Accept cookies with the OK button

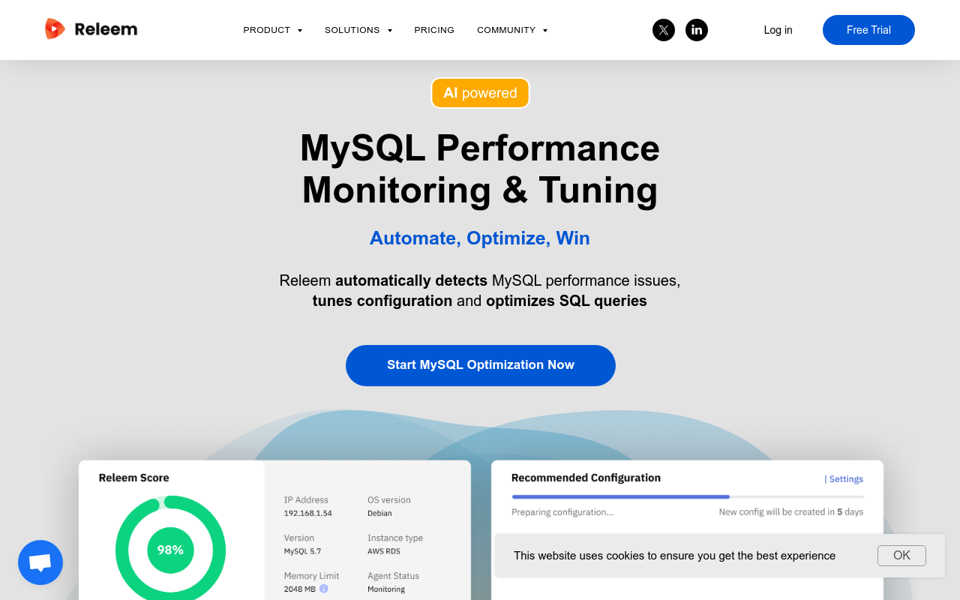[901, 556]
